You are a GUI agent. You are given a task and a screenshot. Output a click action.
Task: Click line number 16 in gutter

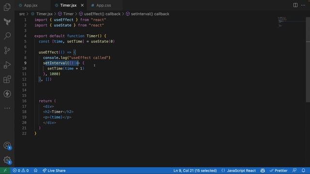coord(24,101)
